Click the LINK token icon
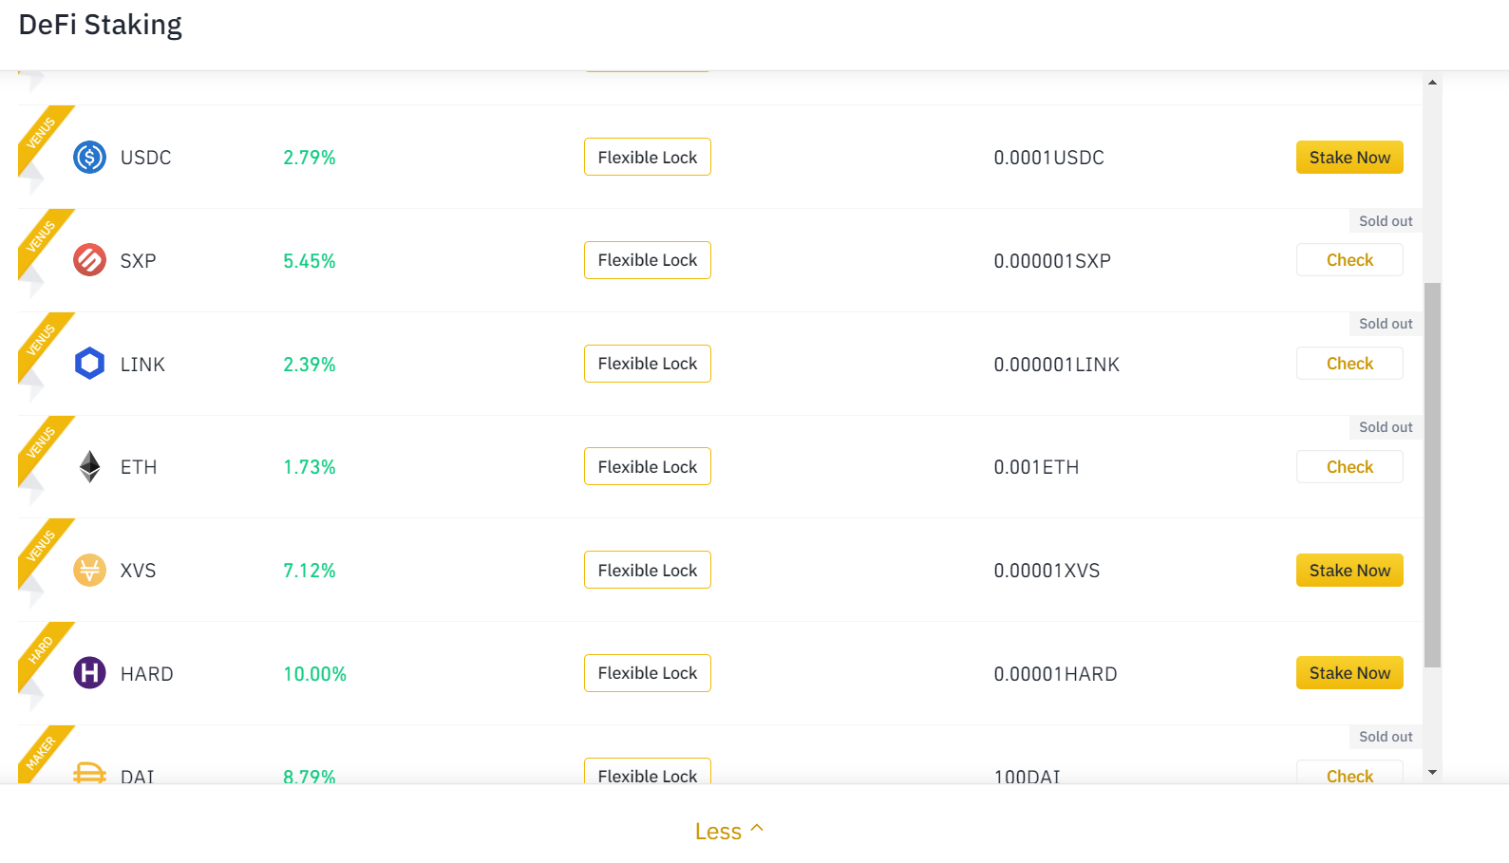This screenshot has width=1509, height=863. point(89,364)
